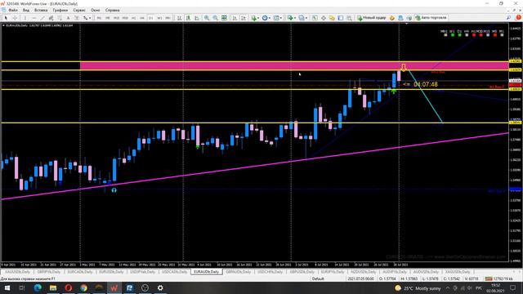Expand the Periods dropdown arrow
This screenshot has width=523, height=294.
pyautogui.click(x=270, y=18)
